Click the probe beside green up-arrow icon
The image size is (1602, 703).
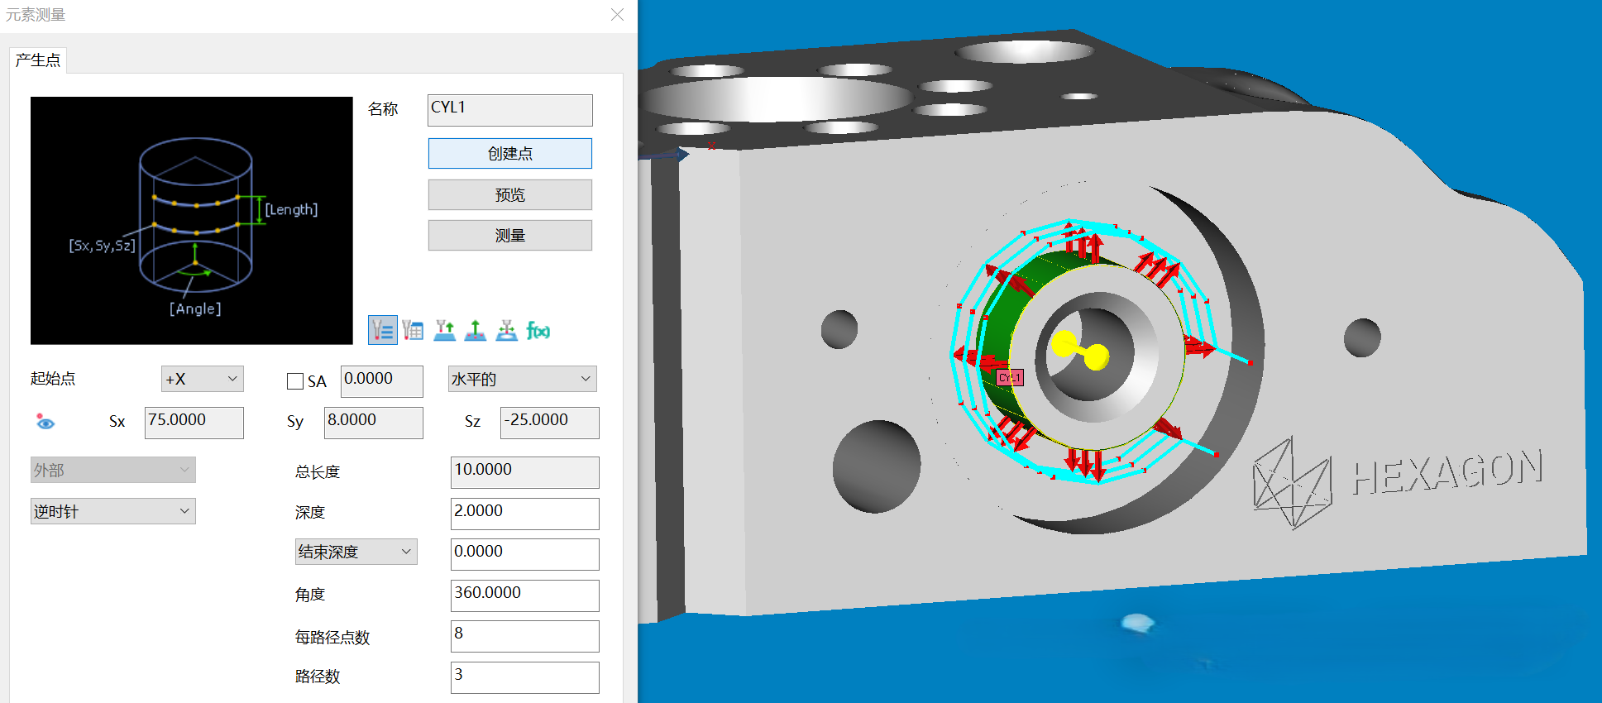click(x=444, y=330)
